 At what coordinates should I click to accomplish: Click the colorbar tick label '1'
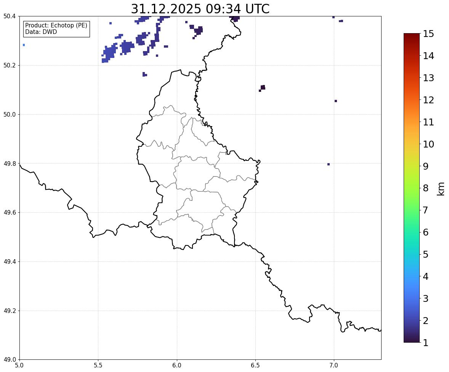point(426,343)
